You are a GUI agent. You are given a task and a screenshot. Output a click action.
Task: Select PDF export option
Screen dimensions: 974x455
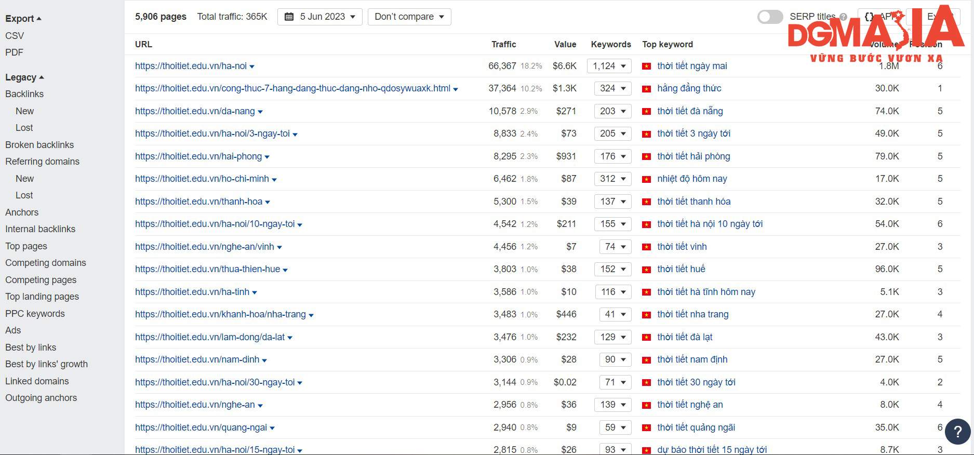tap(14, 52)
